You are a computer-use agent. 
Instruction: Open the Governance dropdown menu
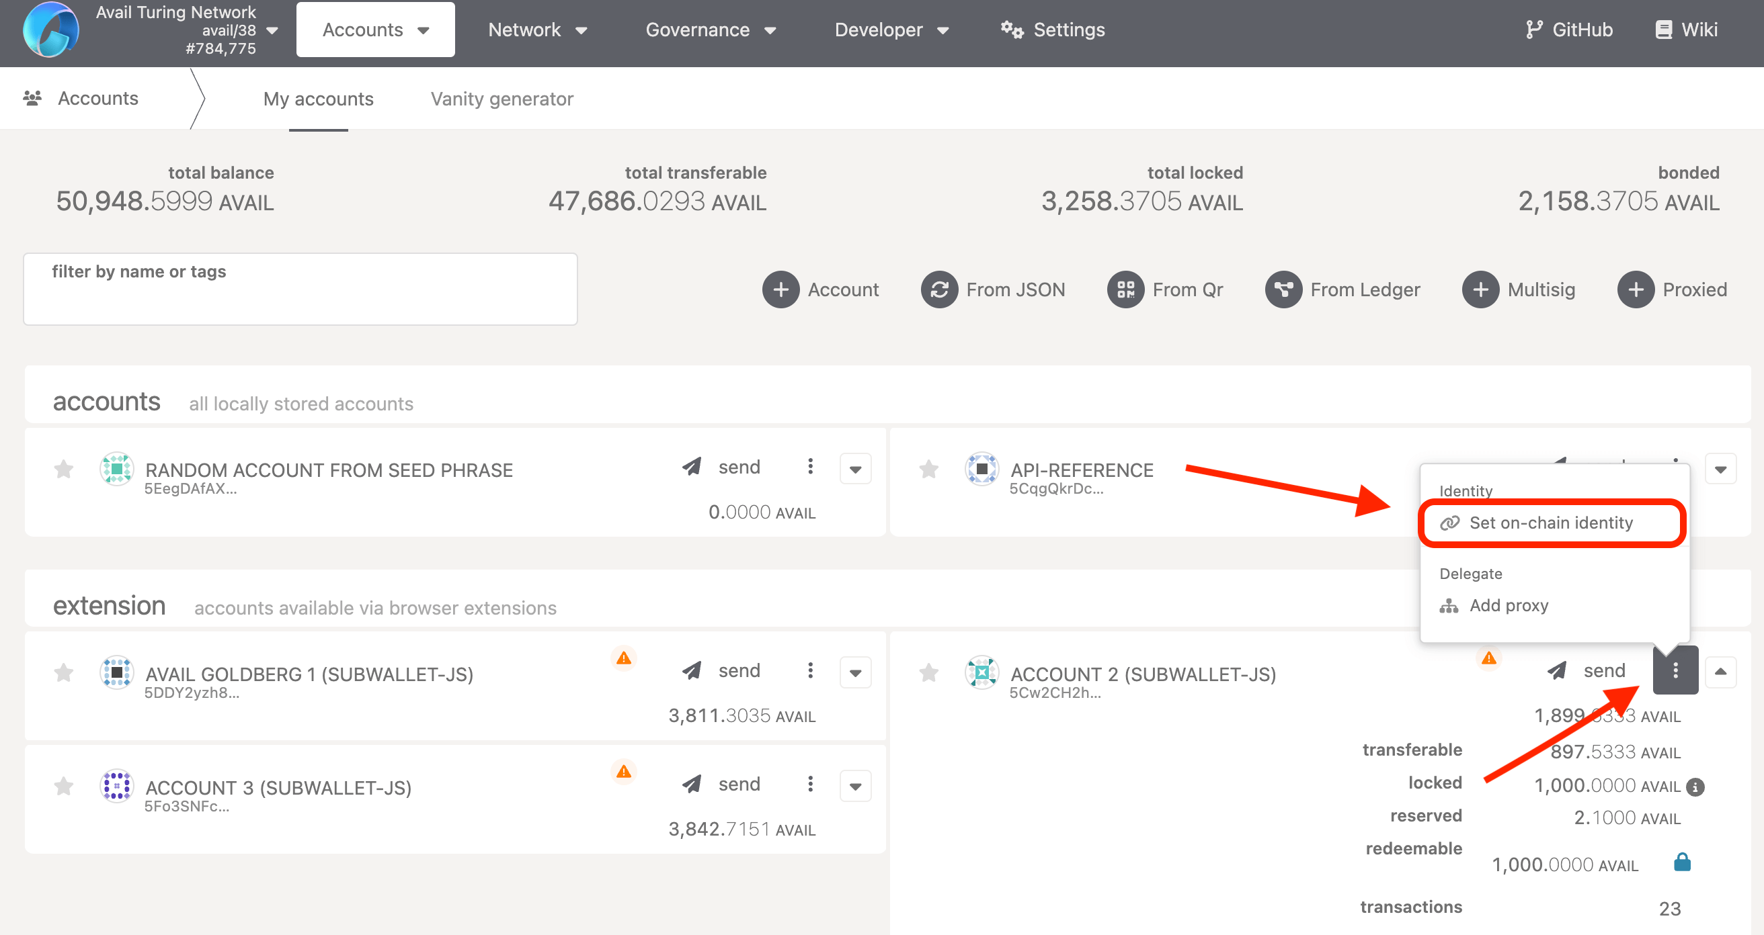(x=710, y=30)
